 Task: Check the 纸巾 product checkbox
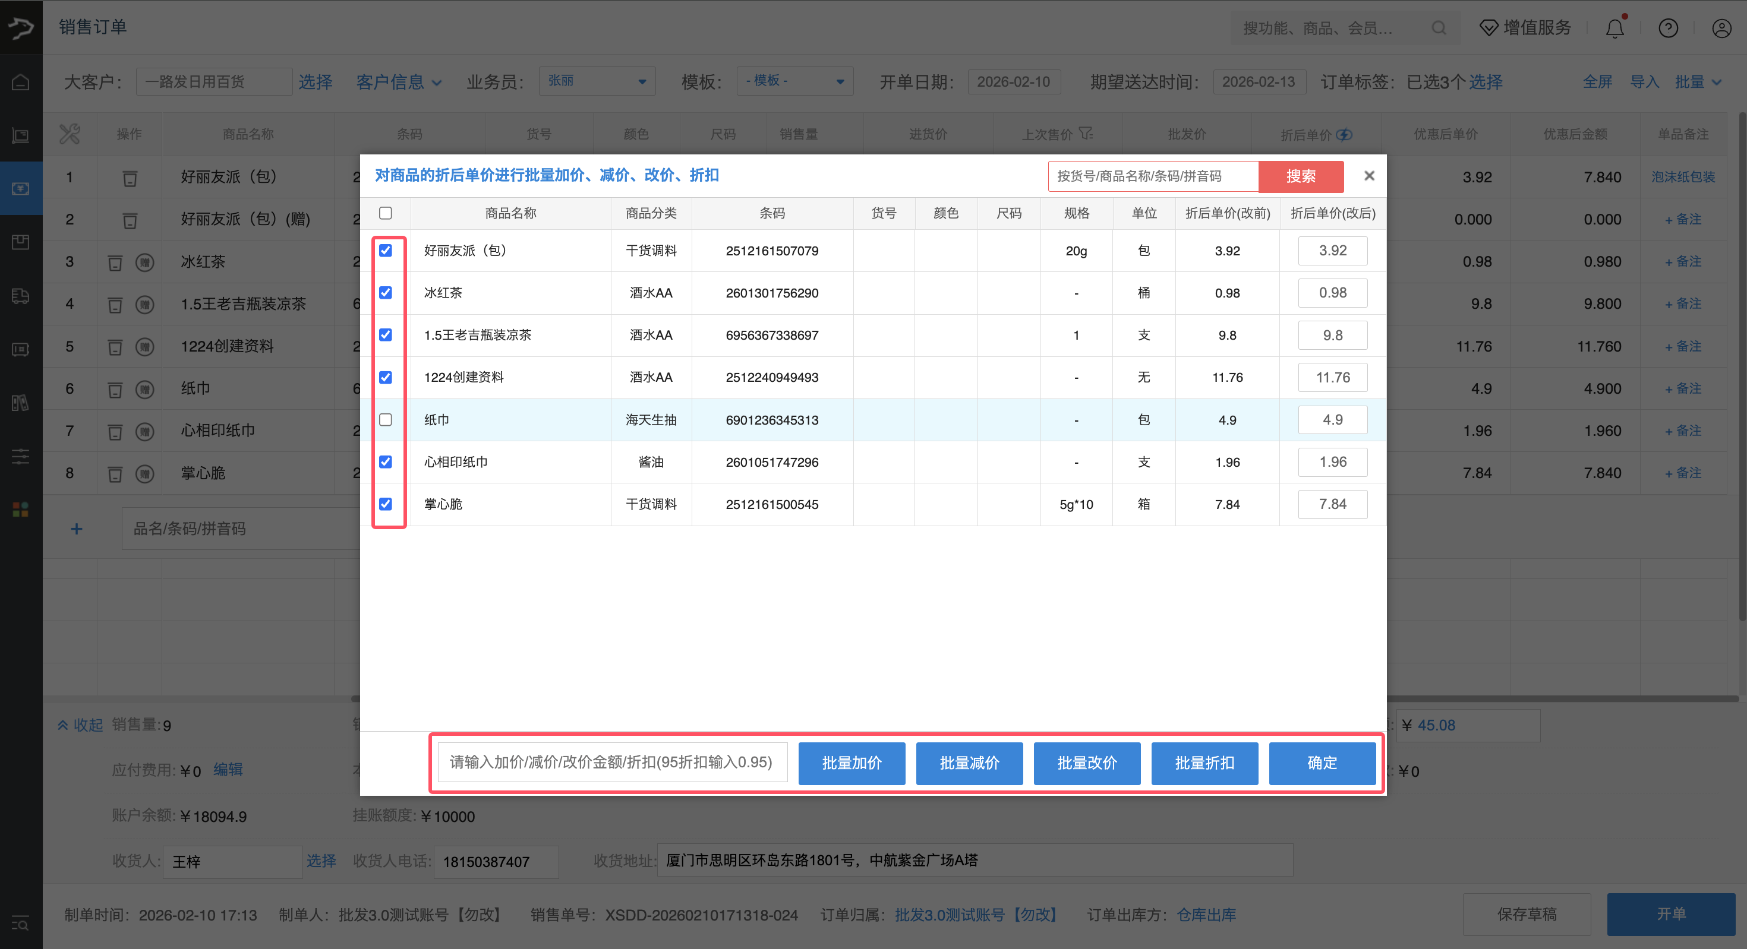click(385, 420)
